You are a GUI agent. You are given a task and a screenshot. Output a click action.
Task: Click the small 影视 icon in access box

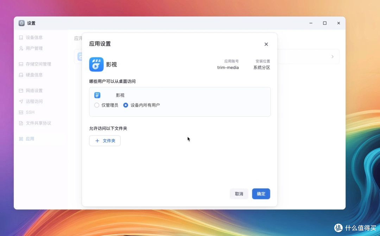97,95
